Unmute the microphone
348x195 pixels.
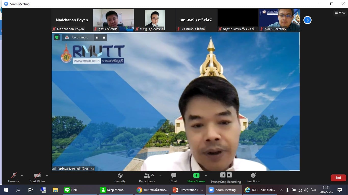tap(14, 177)
